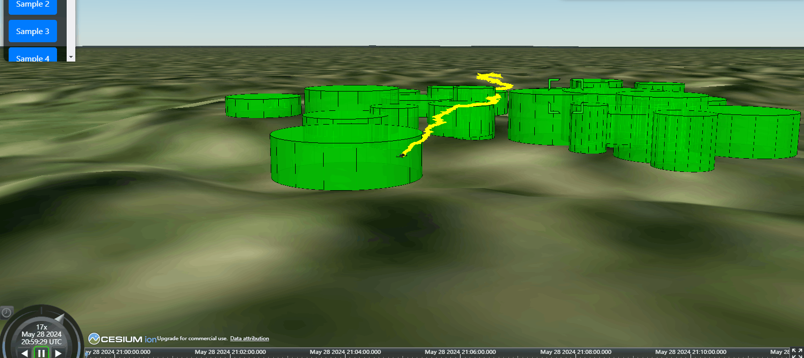Jump to 21:06:00 on the timeline
This screenshot has height=358, width=804.
(x=461, y=352)
